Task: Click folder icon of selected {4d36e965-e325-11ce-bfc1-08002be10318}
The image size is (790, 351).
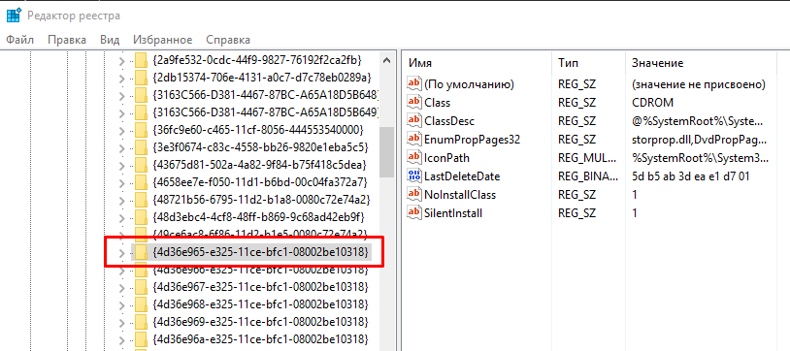Action: [x=141, y=251]
